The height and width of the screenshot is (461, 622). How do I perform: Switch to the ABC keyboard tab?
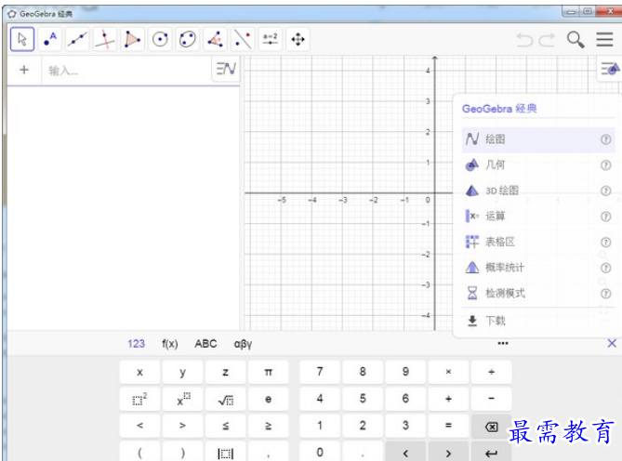tap(205, 344)
